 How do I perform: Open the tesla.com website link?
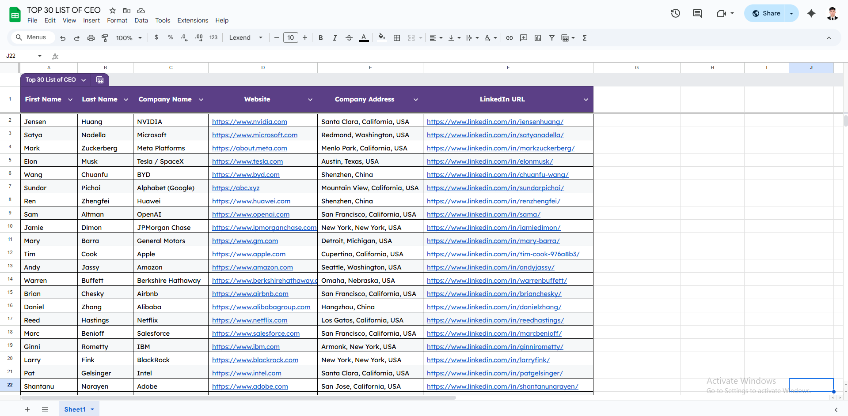tap(247, 161)
